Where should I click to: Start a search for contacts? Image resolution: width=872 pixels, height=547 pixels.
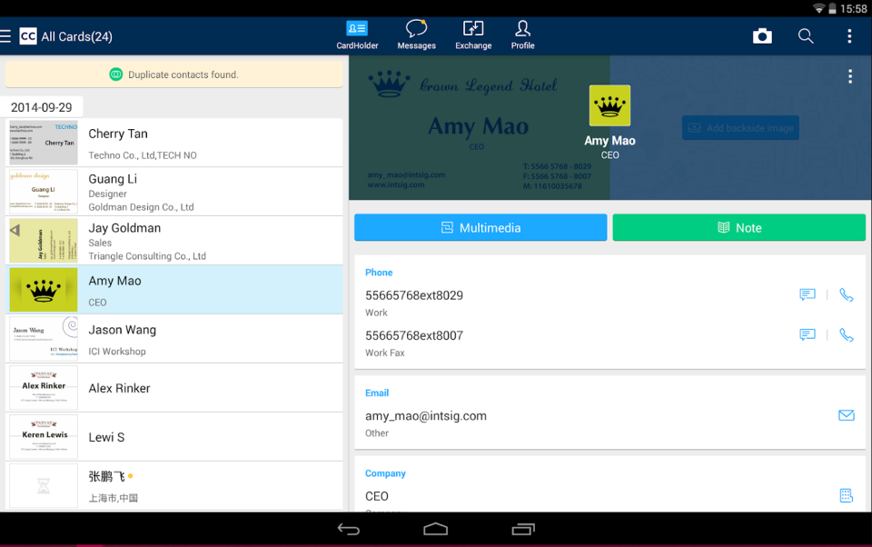tap(805, 35)
